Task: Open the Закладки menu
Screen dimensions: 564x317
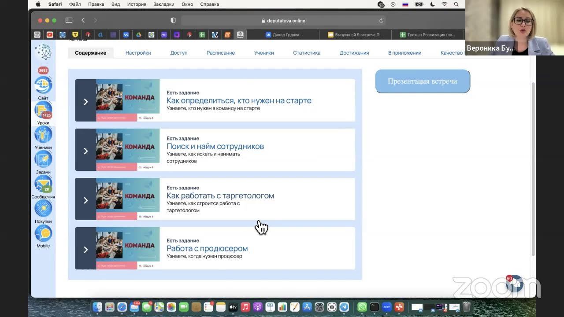Action: (x=164, y=4)
